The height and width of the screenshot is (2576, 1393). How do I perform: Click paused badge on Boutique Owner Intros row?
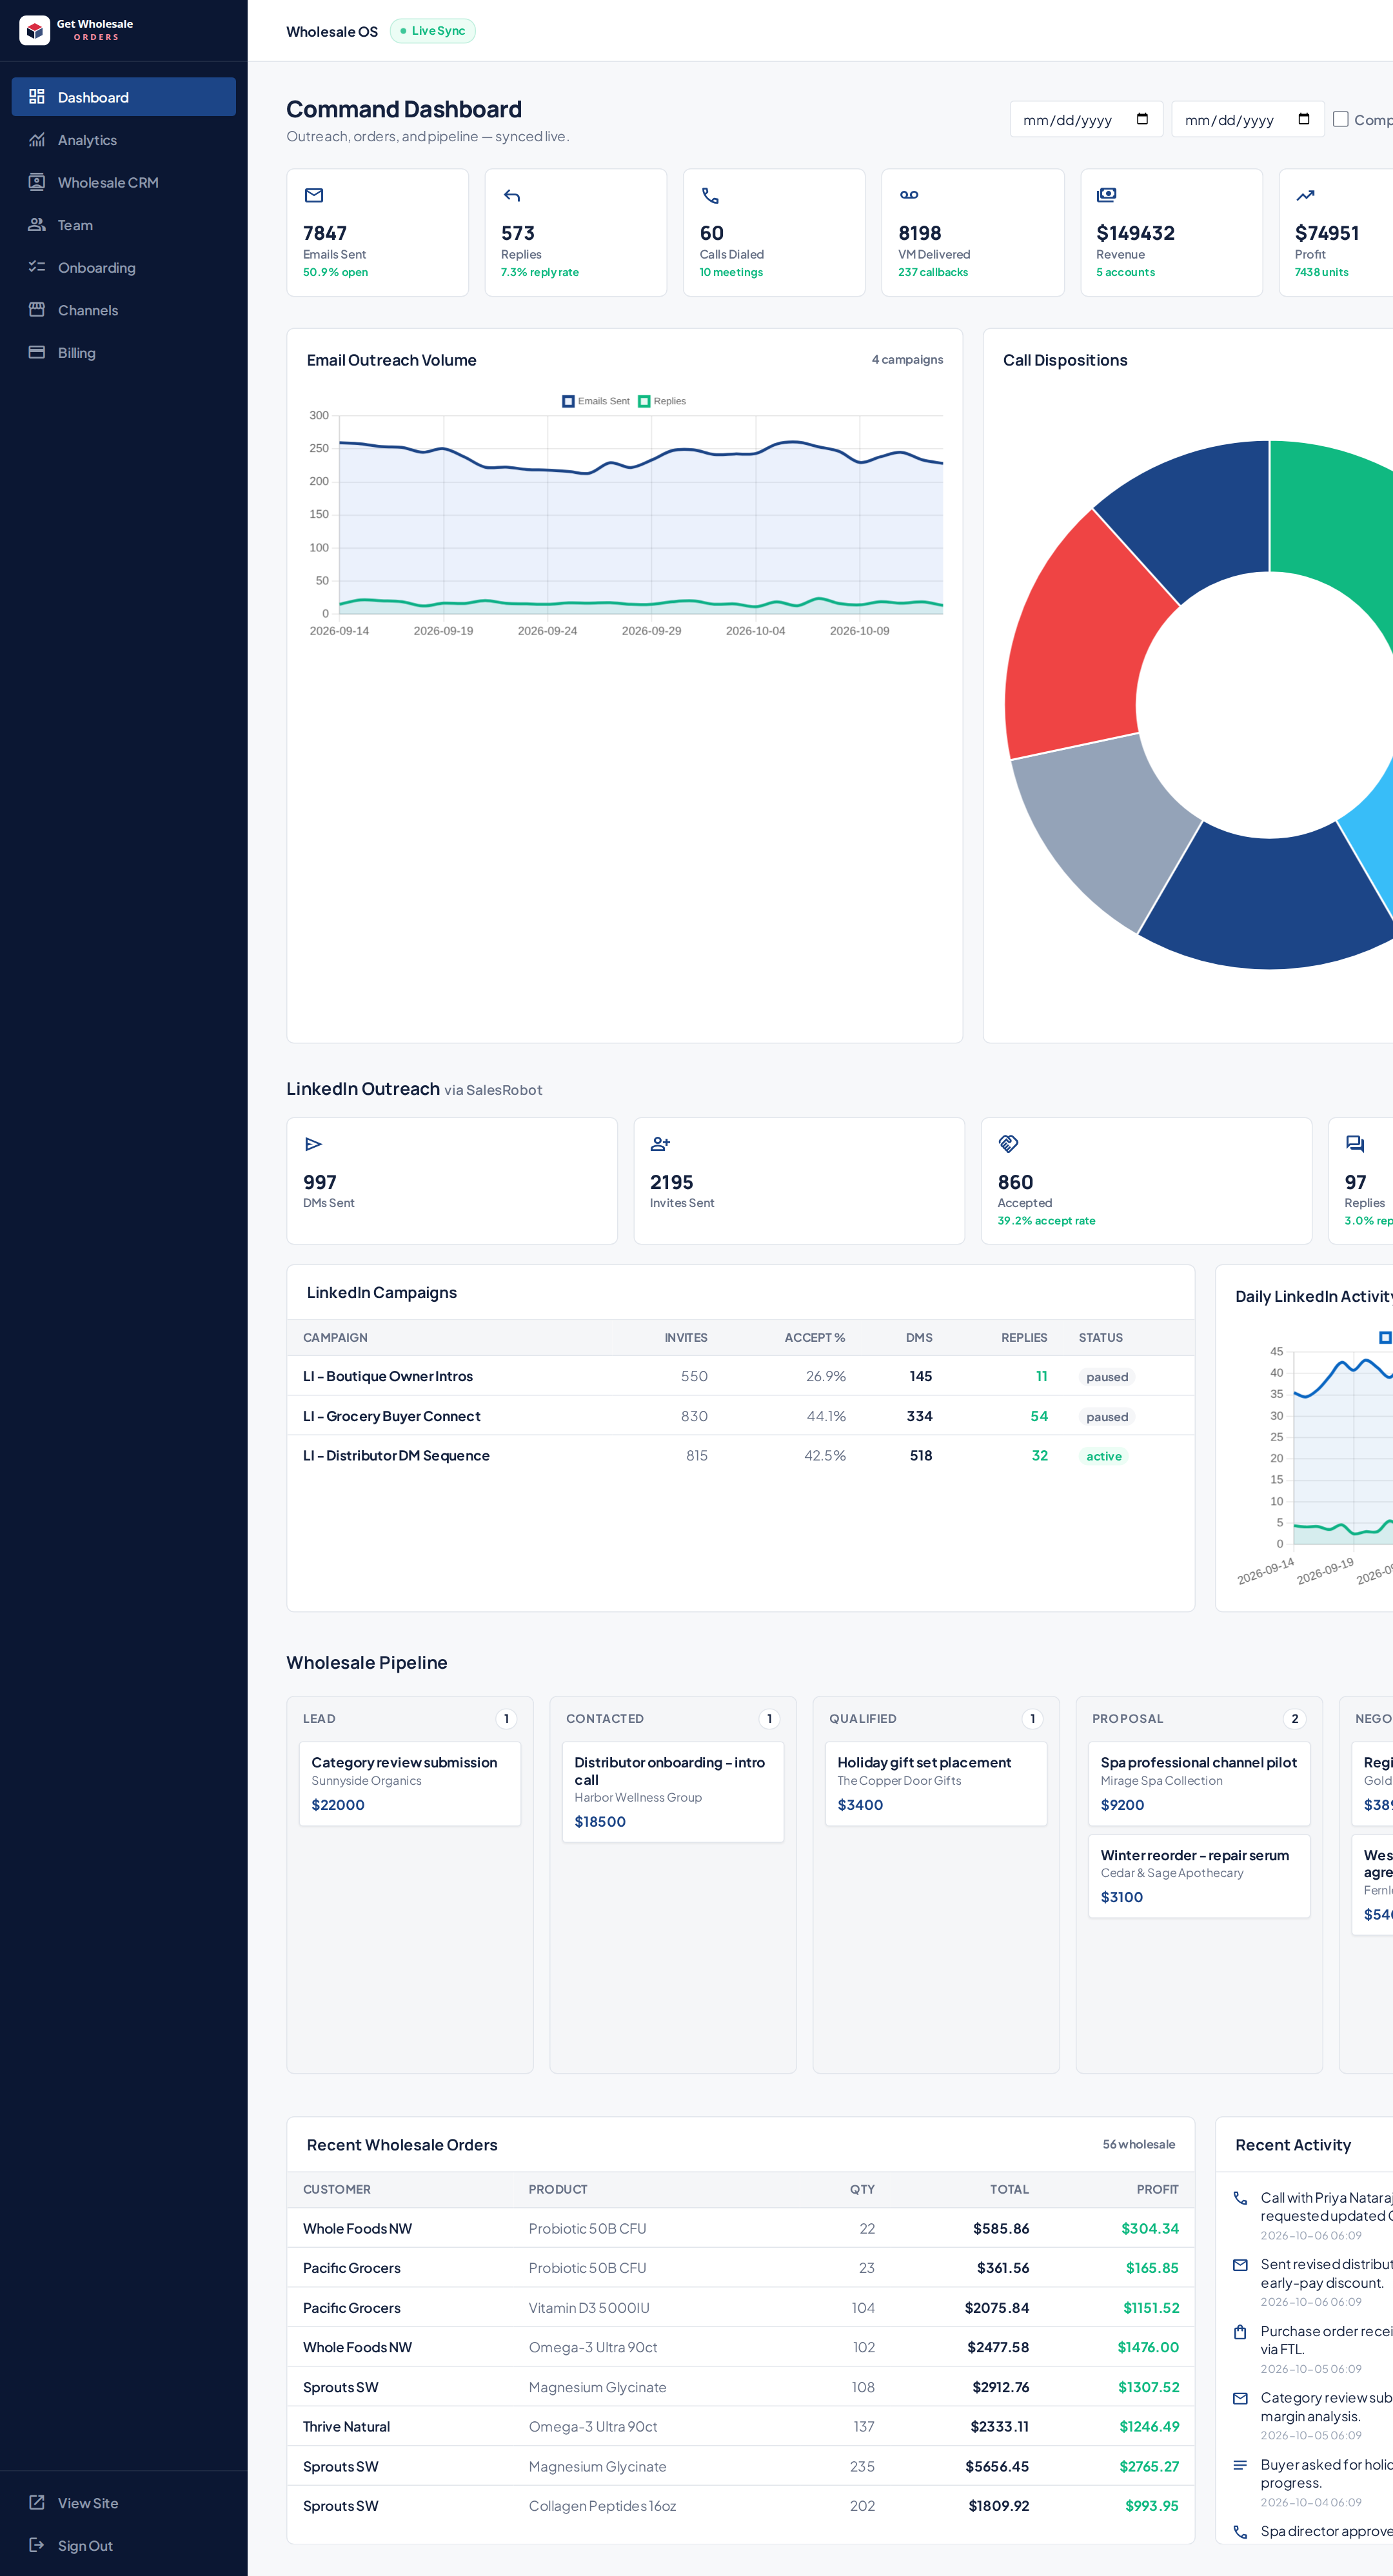coord(1107,1377)
